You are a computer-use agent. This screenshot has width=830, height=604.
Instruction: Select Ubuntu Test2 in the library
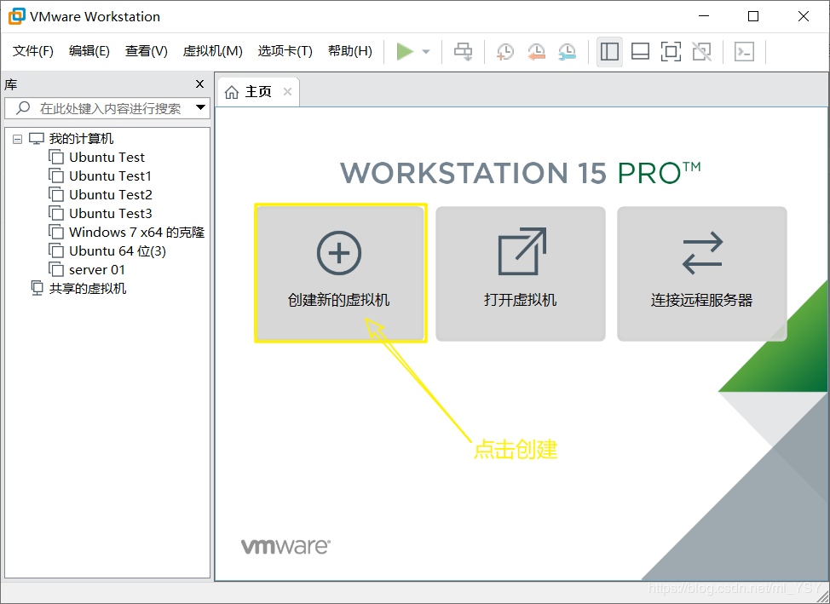[110, 194]
